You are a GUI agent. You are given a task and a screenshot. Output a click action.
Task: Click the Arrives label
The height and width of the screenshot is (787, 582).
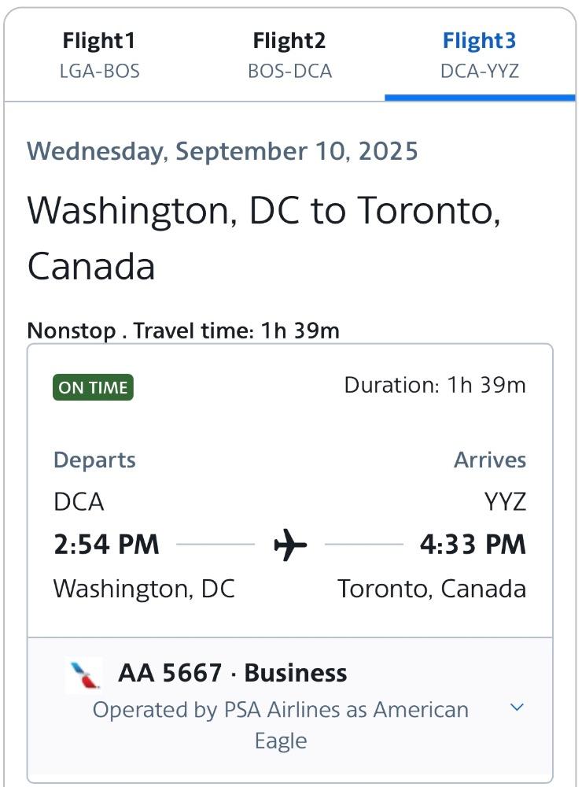pos(490,460)
